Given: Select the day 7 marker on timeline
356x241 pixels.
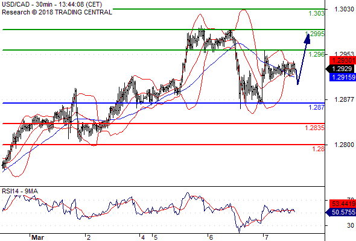Looking at the screenshot, I should (266, 237).
